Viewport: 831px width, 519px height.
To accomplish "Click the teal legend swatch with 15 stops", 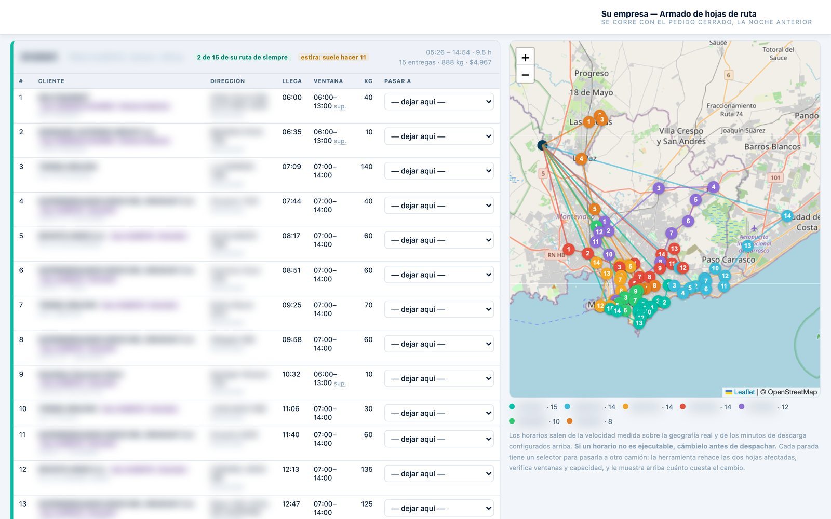I will [512, 407].
